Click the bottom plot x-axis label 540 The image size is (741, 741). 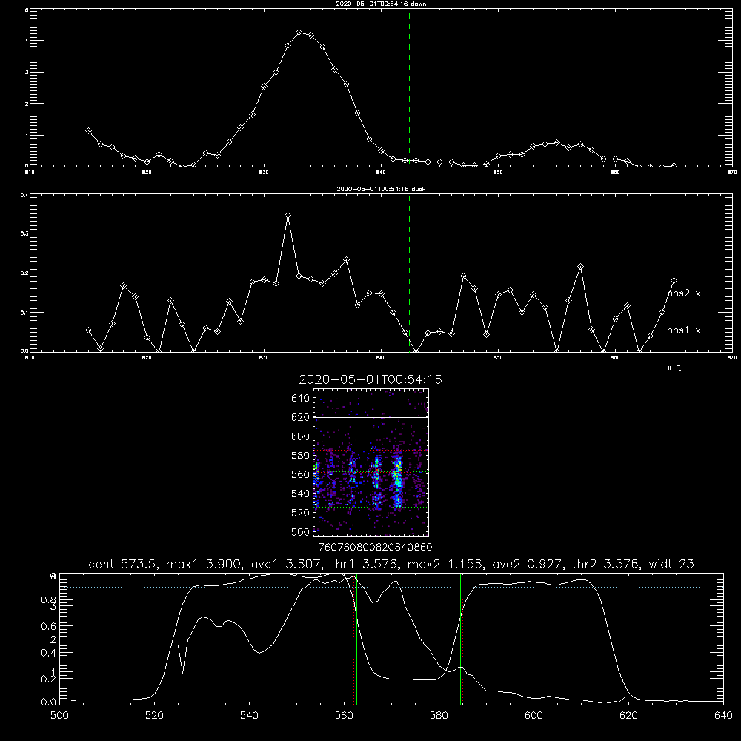point(249,716)
